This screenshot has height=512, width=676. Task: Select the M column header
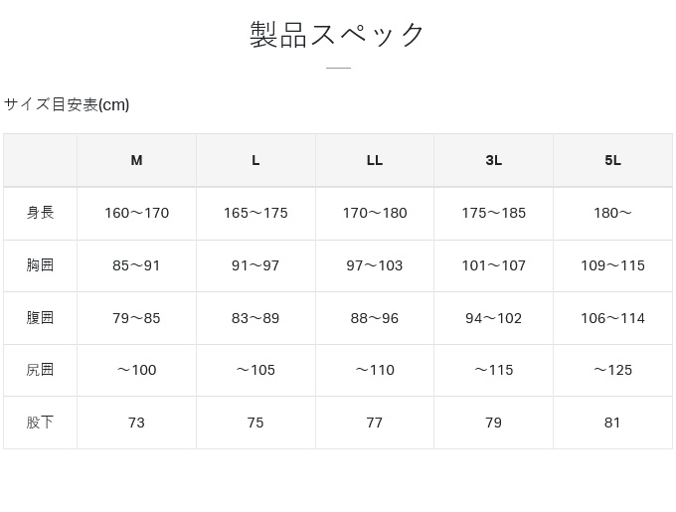[136, 160]
